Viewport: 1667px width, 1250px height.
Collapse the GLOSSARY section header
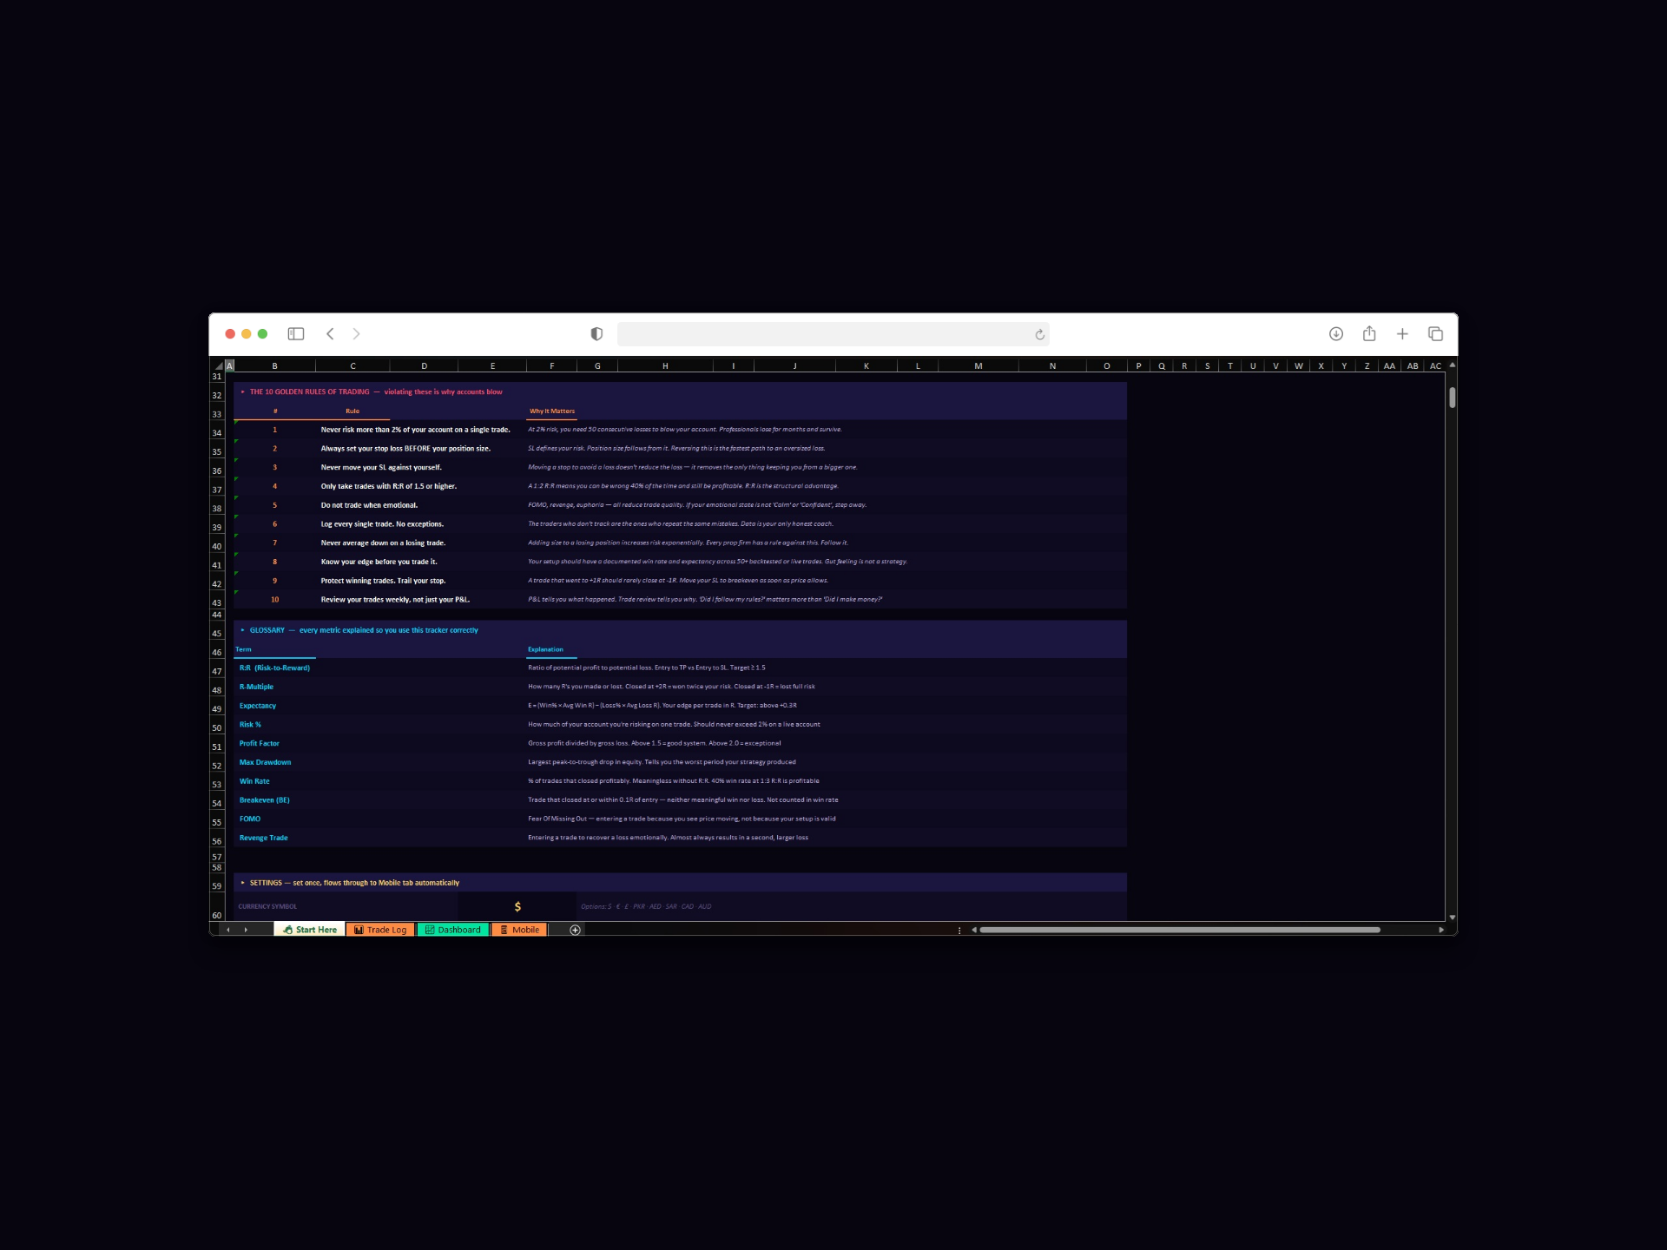(244, 630)
